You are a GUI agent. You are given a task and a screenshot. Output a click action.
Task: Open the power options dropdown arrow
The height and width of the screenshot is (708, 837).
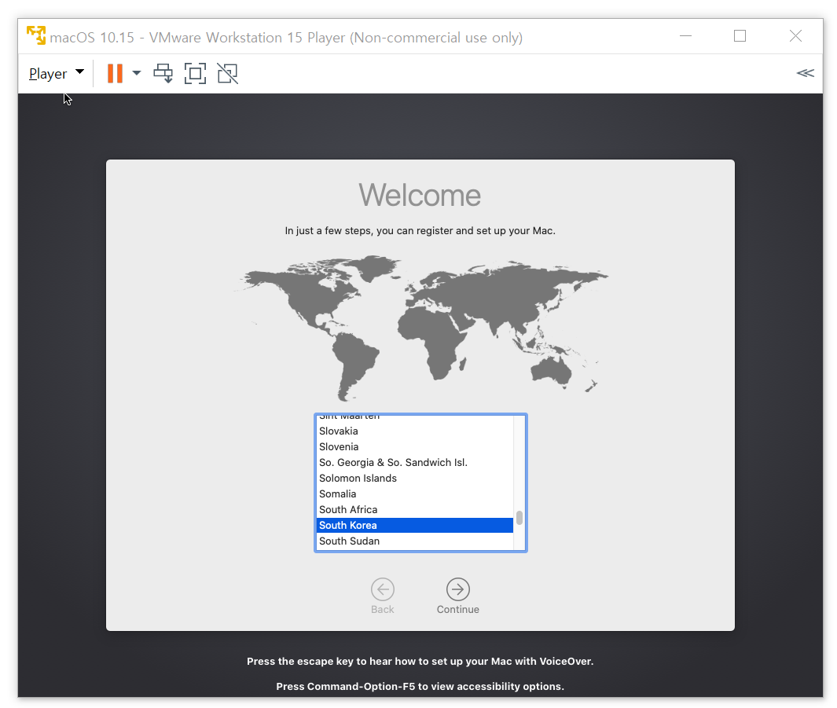coord(137,73)
